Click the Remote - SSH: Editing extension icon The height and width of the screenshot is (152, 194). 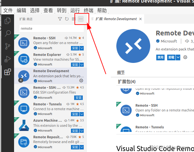[x=24, y=92]
